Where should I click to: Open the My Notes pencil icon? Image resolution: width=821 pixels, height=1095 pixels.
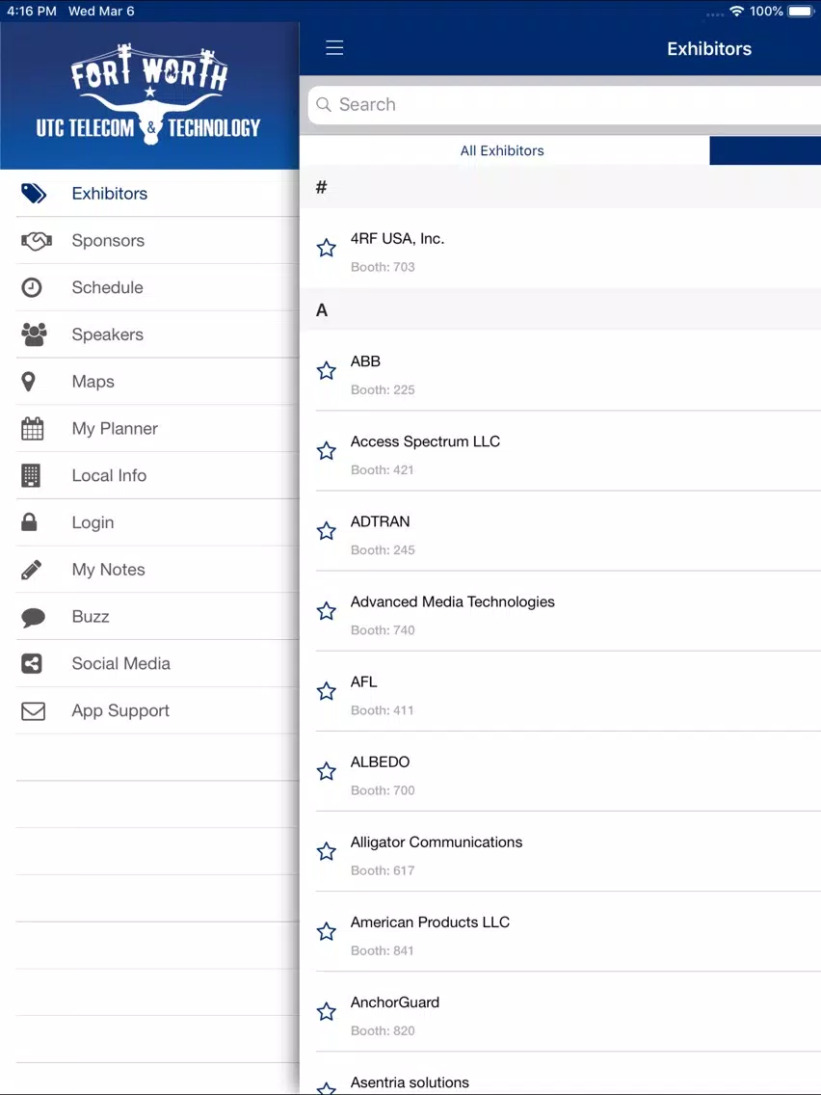tap(32, 570)
